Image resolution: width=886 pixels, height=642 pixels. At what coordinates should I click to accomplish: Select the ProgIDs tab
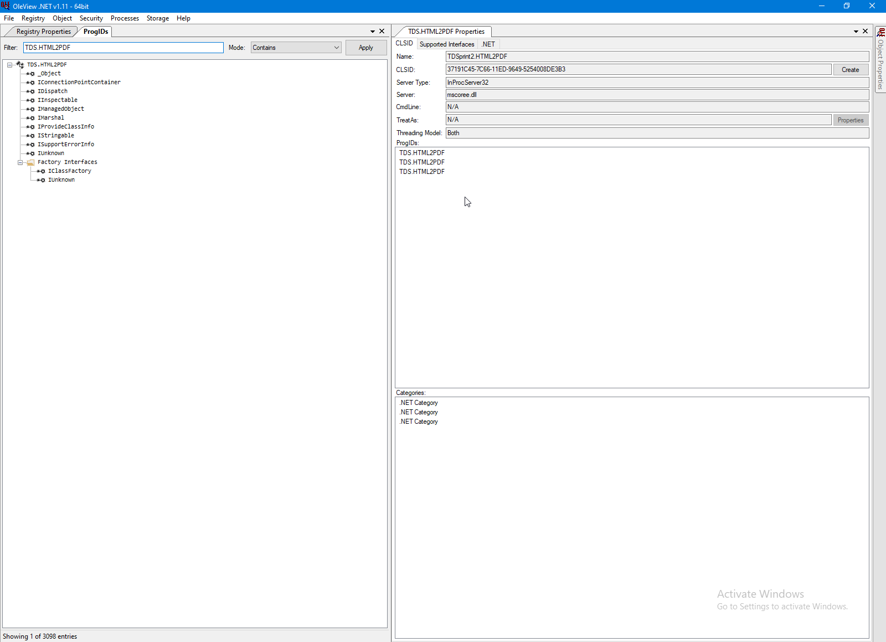coord(96,32)
